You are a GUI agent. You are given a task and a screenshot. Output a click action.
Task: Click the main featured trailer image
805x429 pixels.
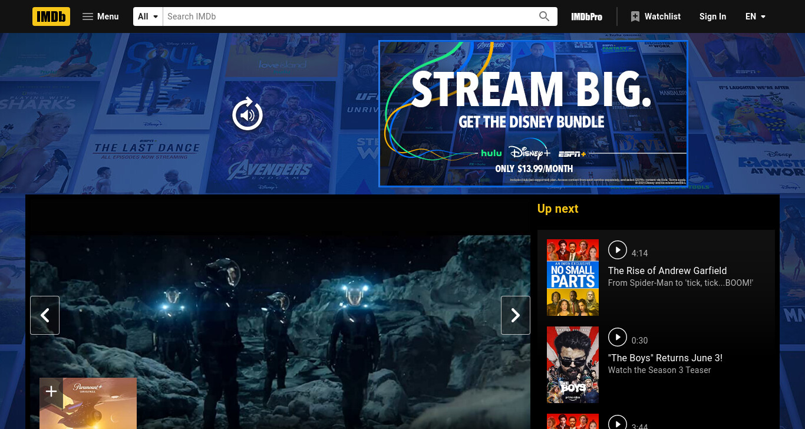[281, 332]
